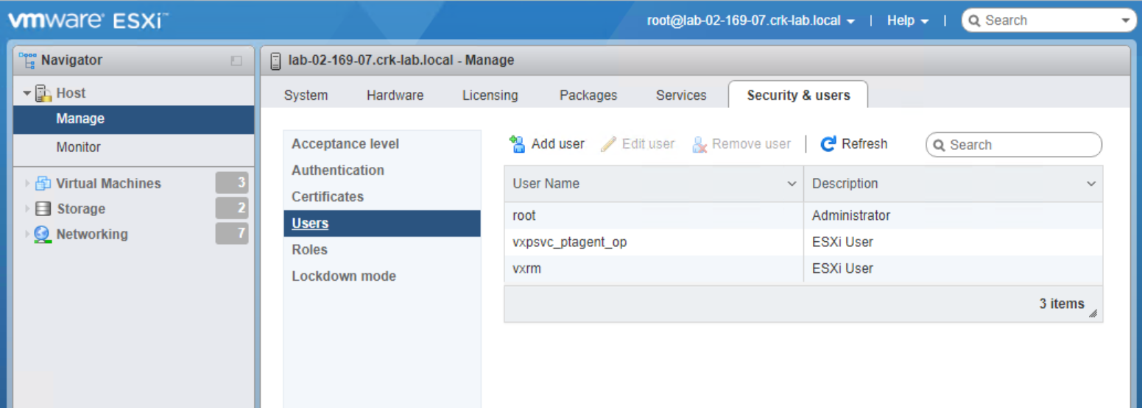Click the host server icon beside Manage title

[275, 60]
